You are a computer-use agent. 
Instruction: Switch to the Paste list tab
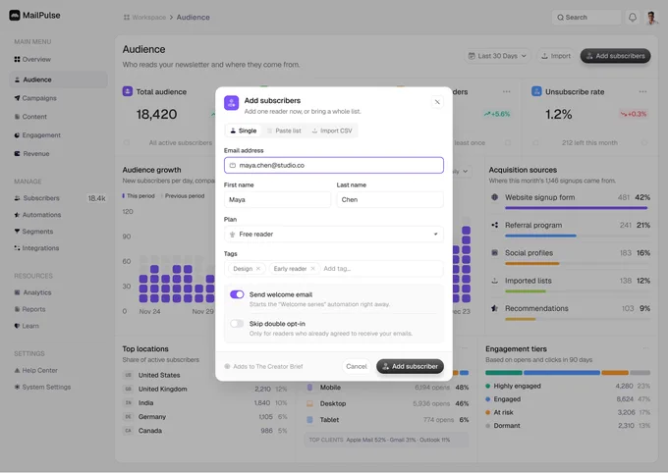click(x=284, y=131)
